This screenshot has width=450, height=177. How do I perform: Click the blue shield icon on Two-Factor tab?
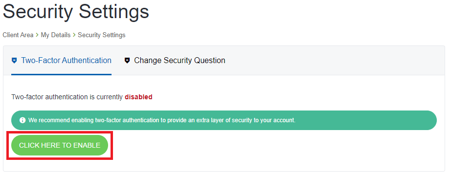14,61
